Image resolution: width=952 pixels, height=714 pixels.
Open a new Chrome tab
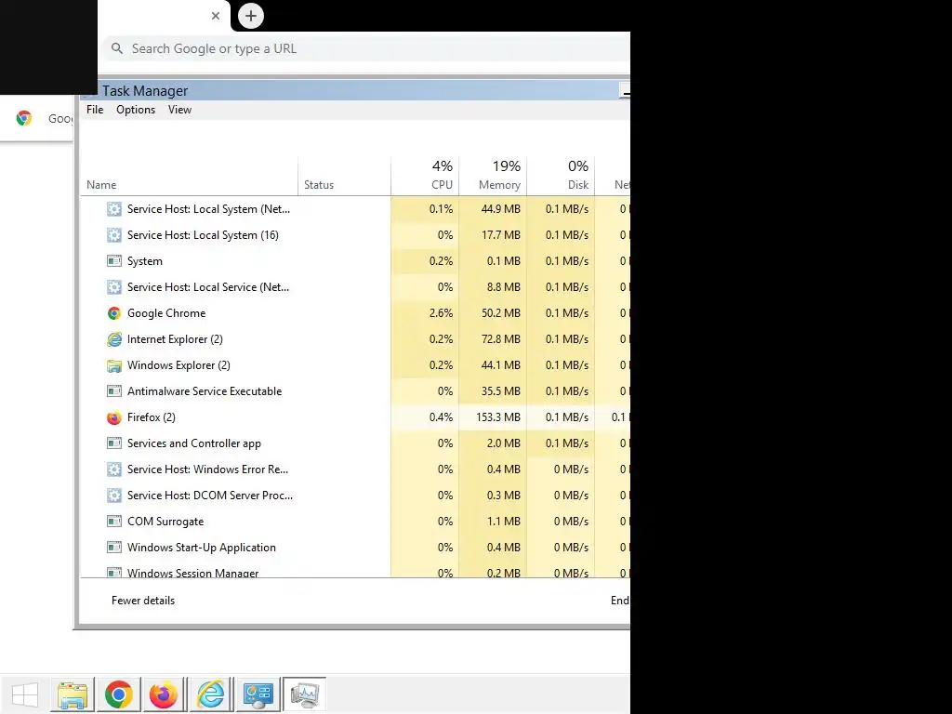coord(251,16)
